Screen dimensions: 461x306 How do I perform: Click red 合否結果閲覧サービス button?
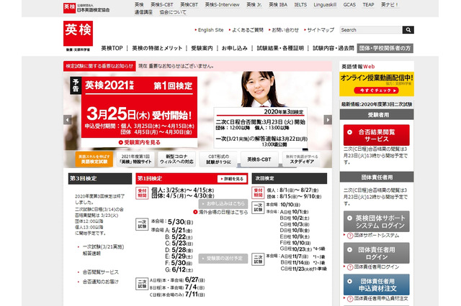376,135
